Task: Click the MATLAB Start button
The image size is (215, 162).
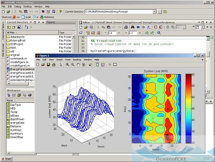Action: point(7,159)
